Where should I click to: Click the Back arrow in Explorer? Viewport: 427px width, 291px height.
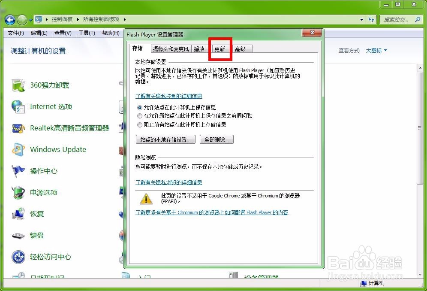[x=10, y=20]
